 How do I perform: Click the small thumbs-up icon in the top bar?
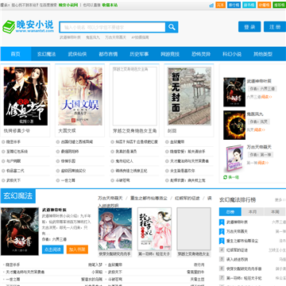point(211,5)
